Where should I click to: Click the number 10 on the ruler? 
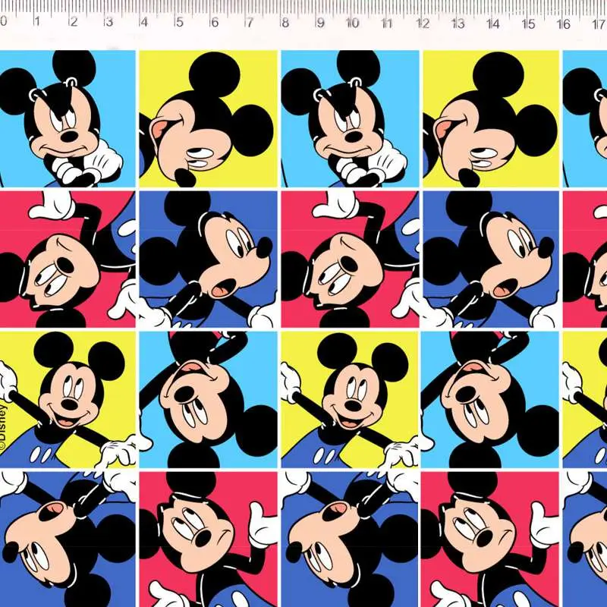click(352, 23)
